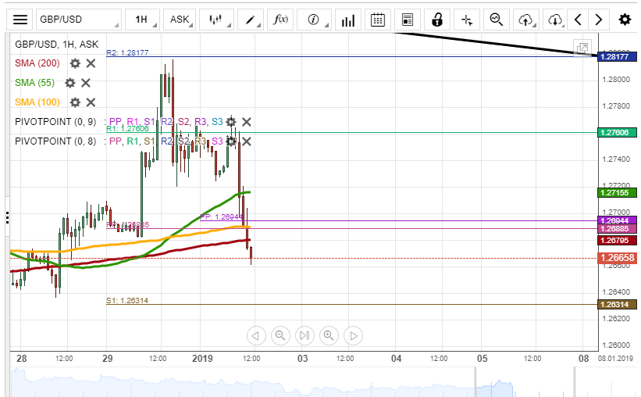Viewport: 641px width, 397px height.
Task: Open the GBP/USD instrument selector
Action: point(79,20)
